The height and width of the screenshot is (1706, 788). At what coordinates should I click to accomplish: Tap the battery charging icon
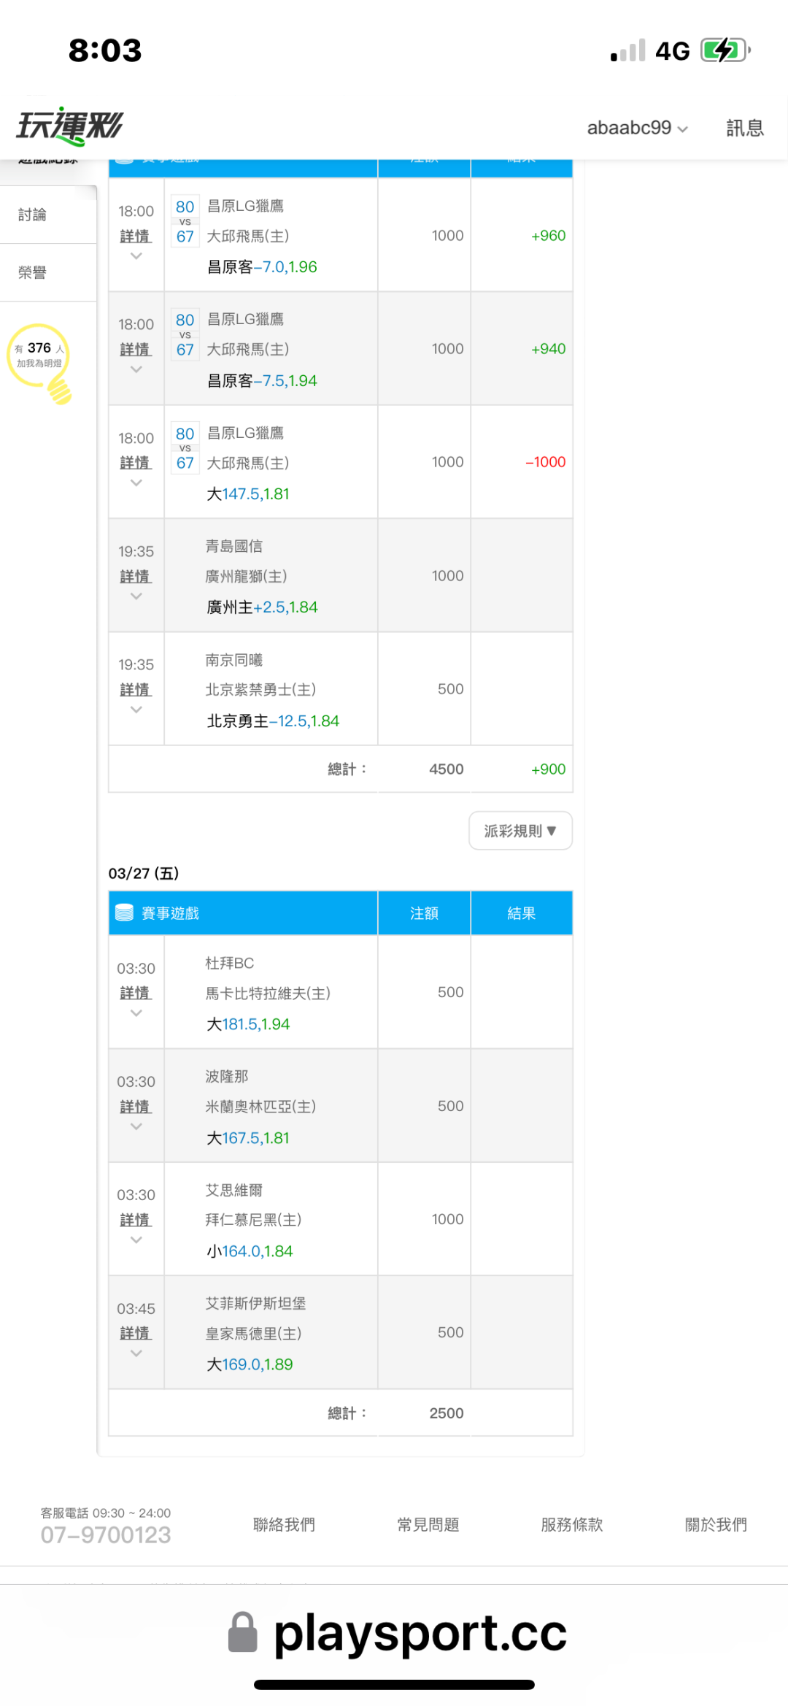click(724, 50)
